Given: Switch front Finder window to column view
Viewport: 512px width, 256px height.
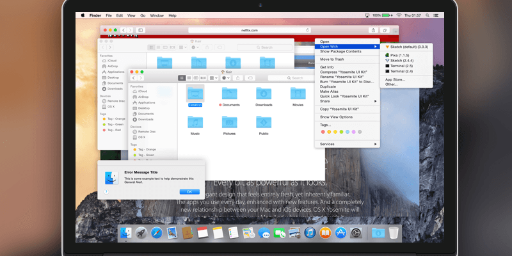Looking at the screenshot, I should (x=197, y=77).
